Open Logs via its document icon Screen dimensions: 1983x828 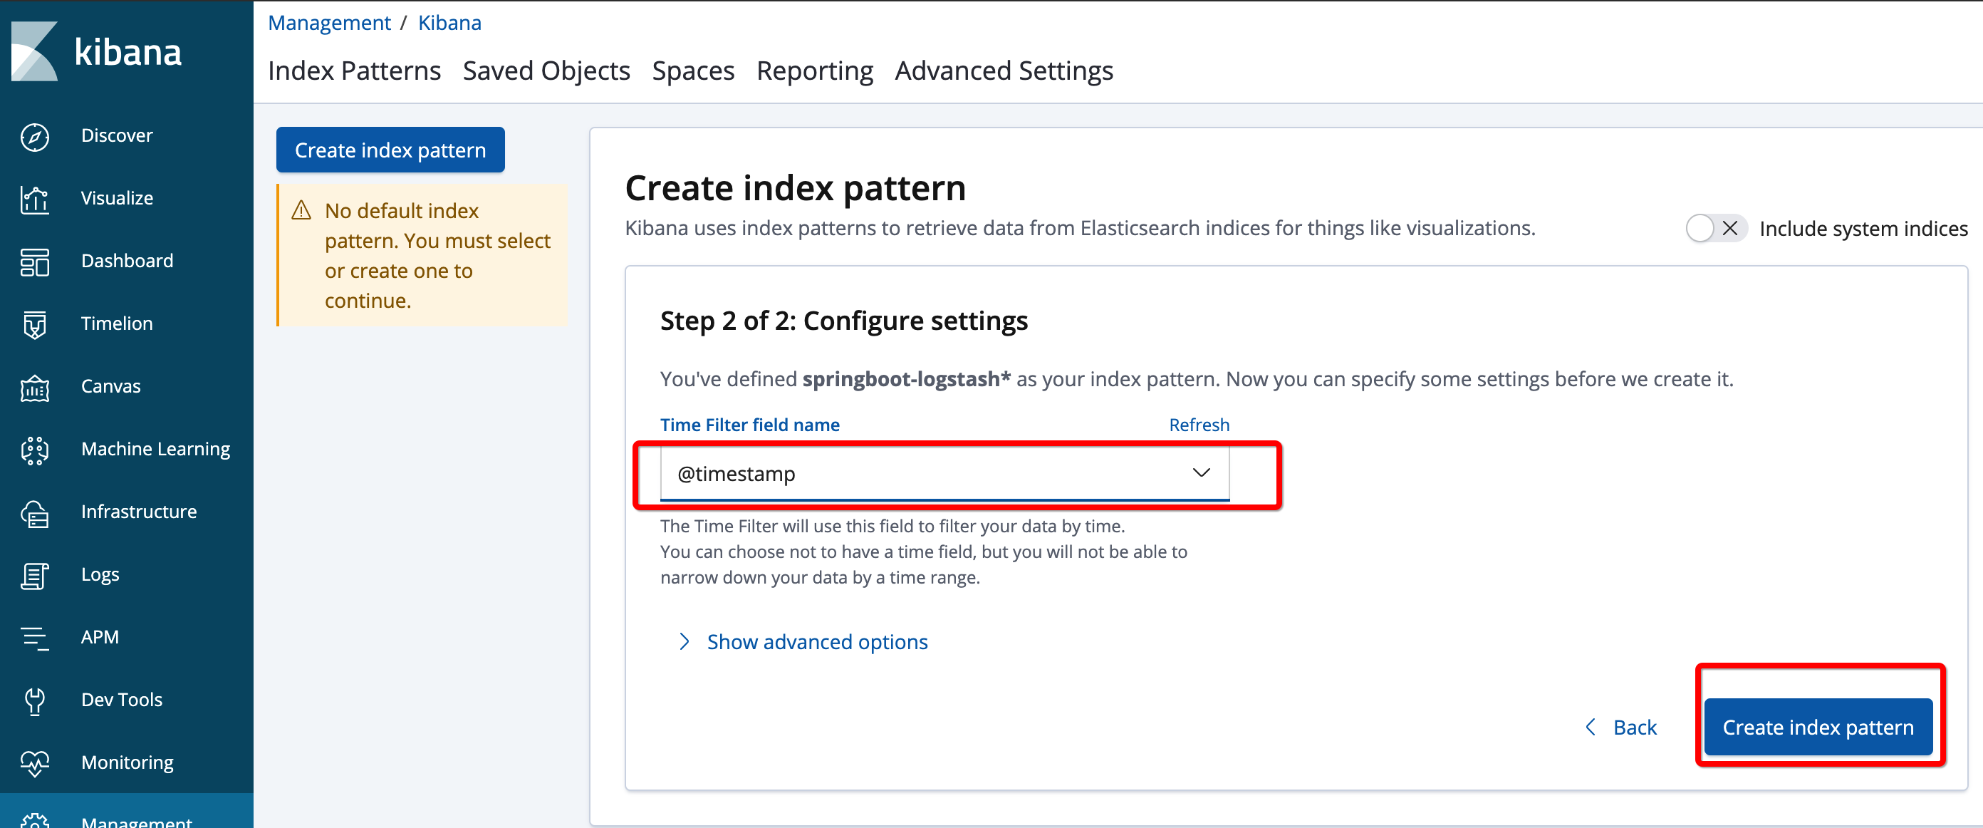click(35, 575)
